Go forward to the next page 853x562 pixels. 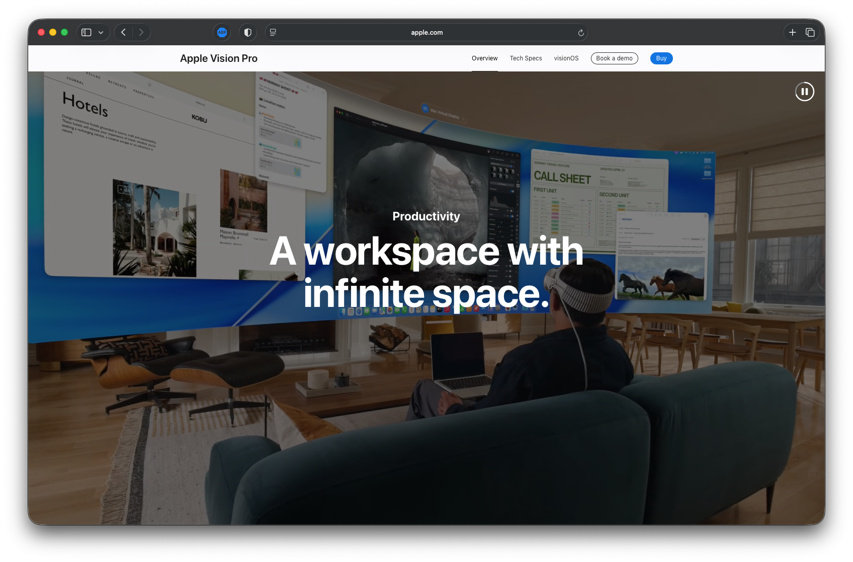[141, 32]
